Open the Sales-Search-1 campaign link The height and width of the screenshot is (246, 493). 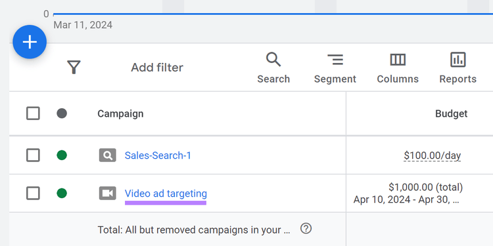coord(158,155)
